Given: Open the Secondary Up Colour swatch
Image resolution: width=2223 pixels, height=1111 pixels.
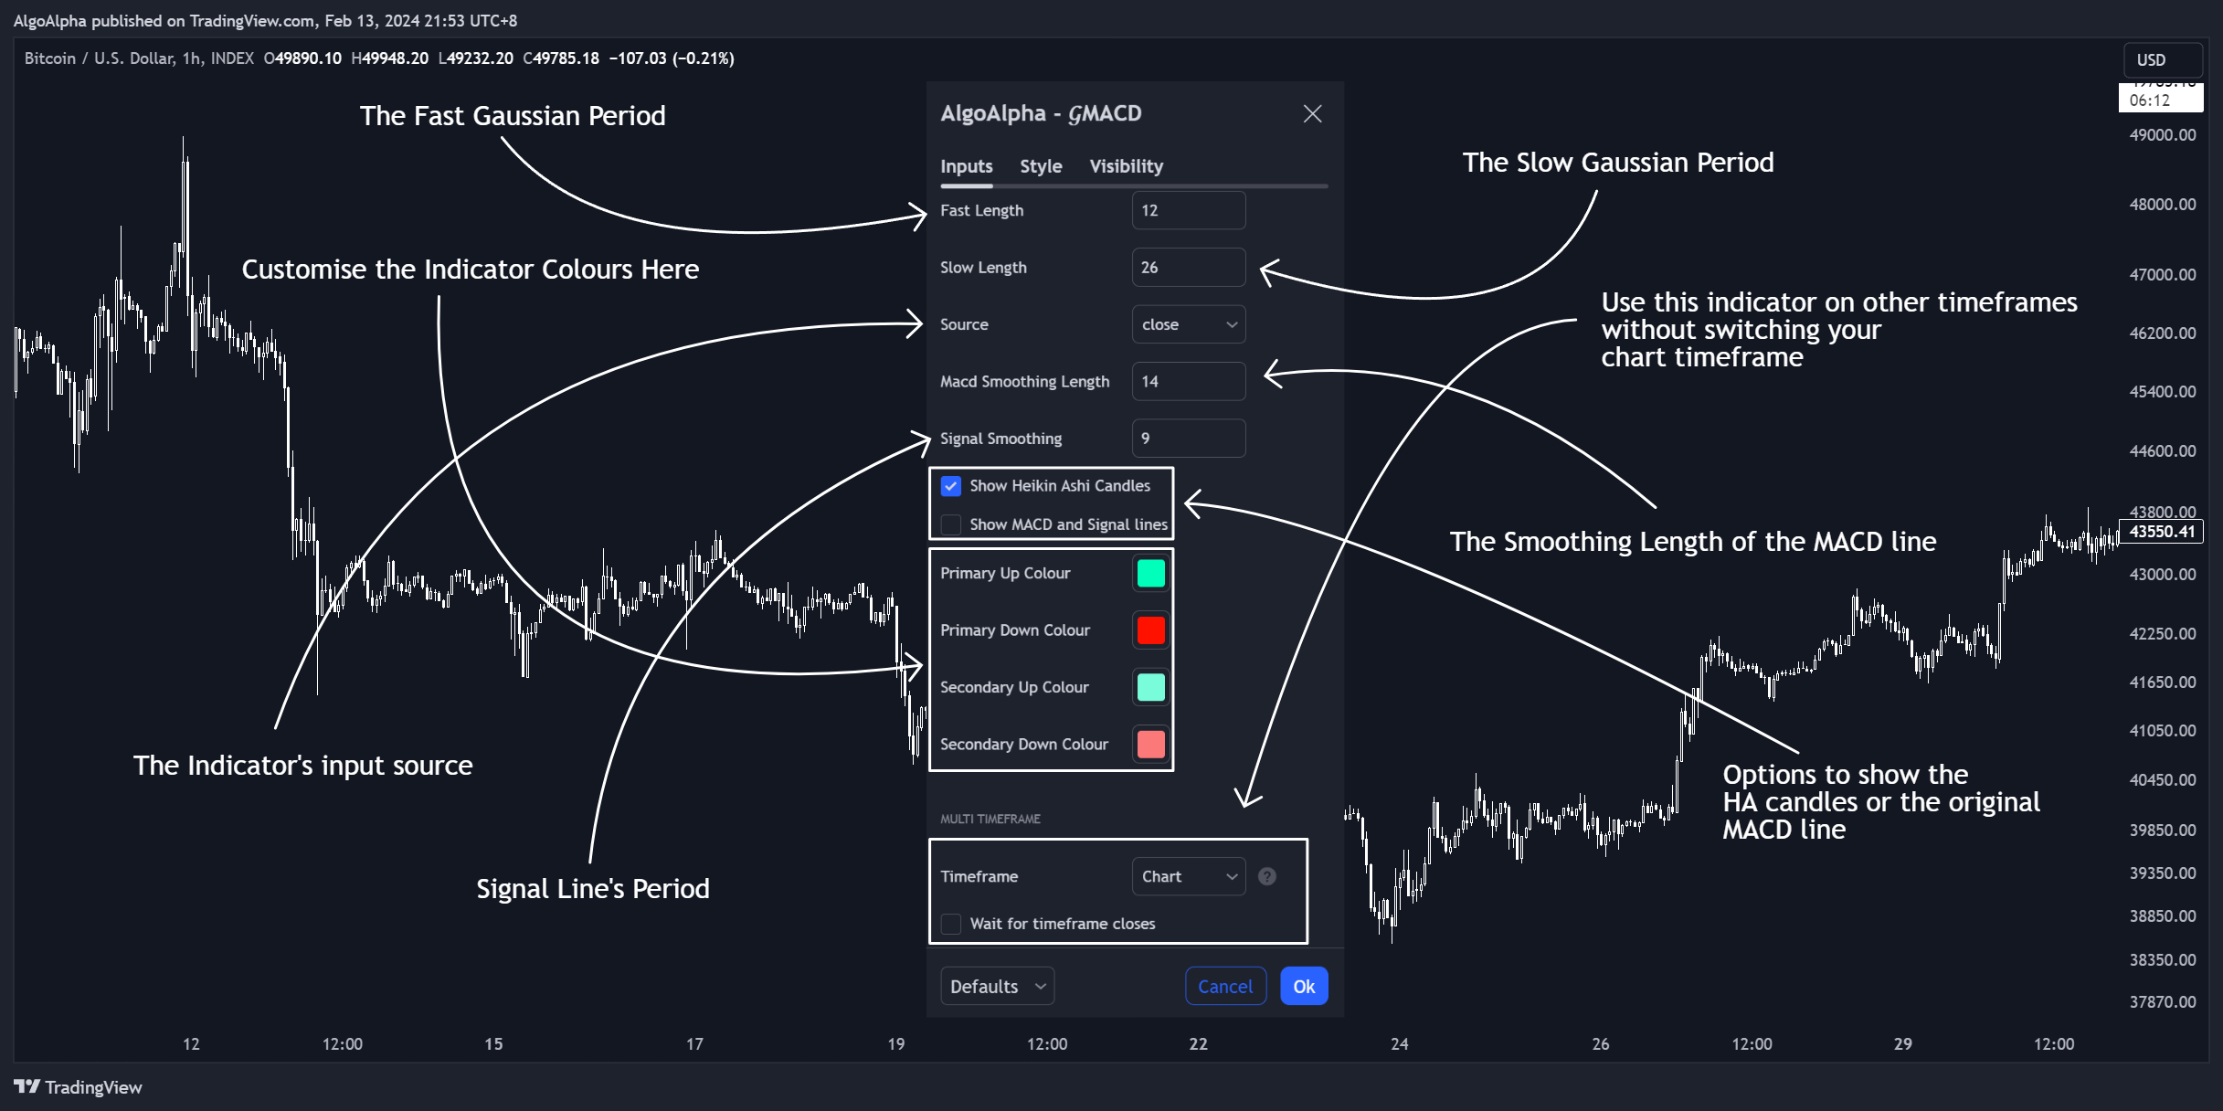Looking at the screenshot, I should 1150,687.
